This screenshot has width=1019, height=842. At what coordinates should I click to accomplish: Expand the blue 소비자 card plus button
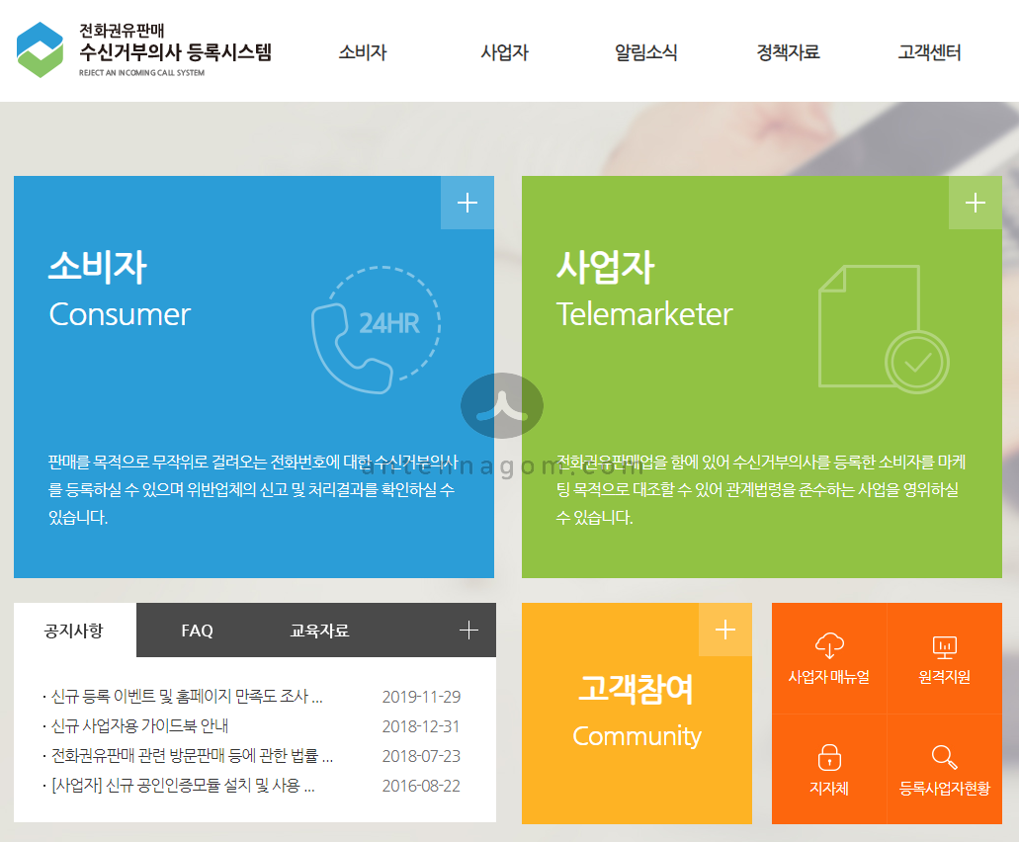(x=467, y=203)
